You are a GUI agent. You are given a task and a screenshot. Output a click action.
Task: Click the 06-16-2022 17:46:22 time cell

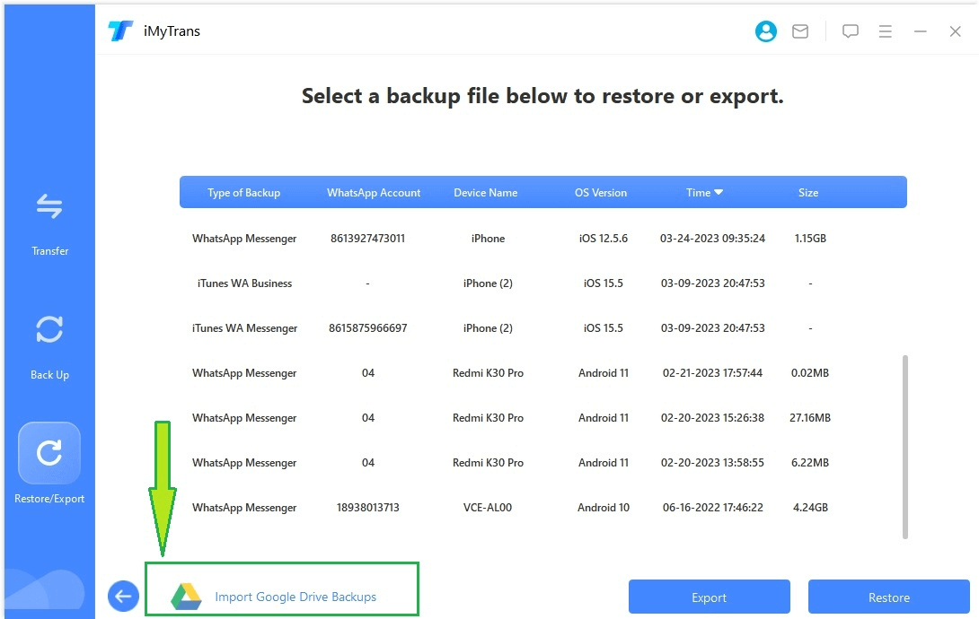(x=712, y=508)
